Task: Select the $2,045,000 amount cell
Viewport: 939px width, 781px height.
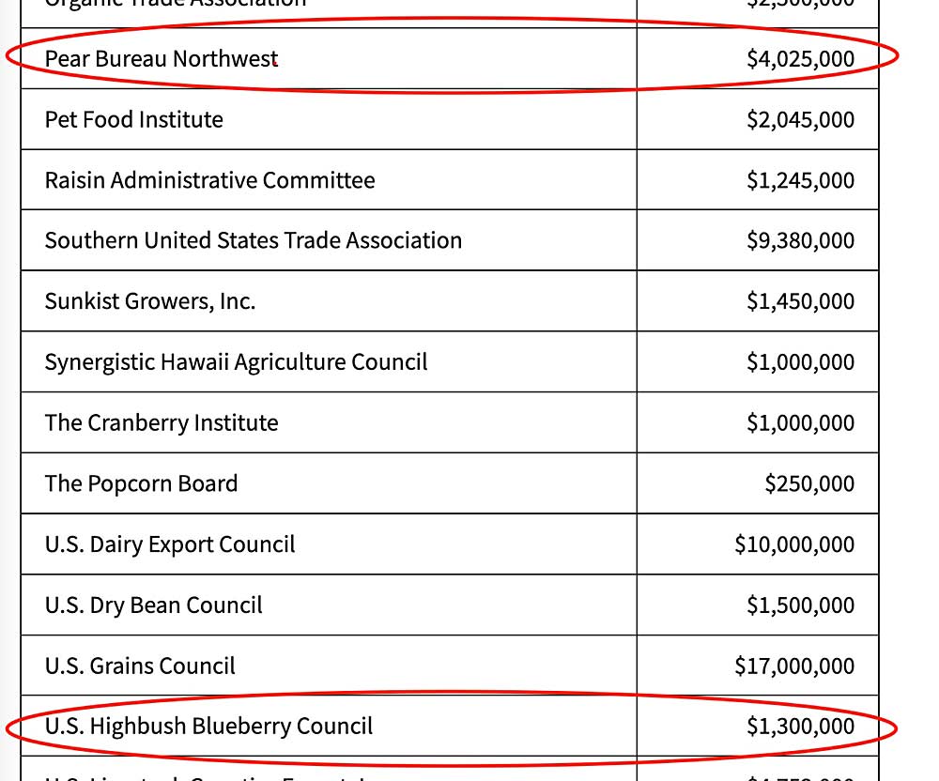Action: point(800,119)
